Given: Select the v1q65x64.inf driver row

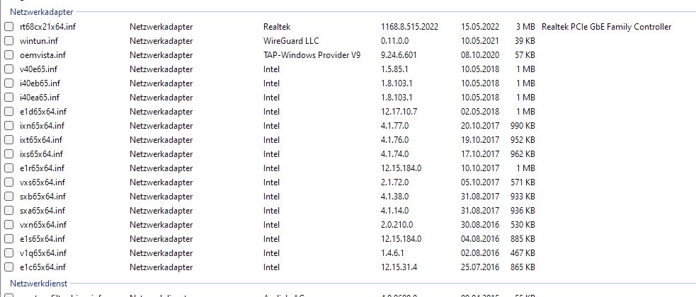Looking at the screenshot, I should pos(348,252).
